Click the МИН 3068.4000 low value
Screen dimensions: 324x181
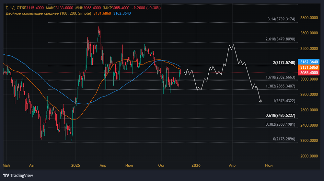coord(88,8)
